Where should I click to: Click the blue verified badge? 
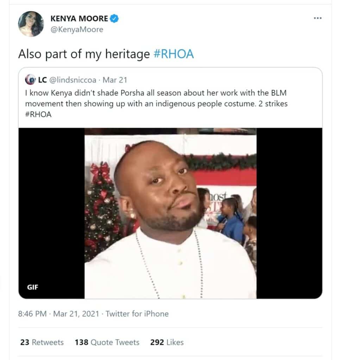point(114,18)
